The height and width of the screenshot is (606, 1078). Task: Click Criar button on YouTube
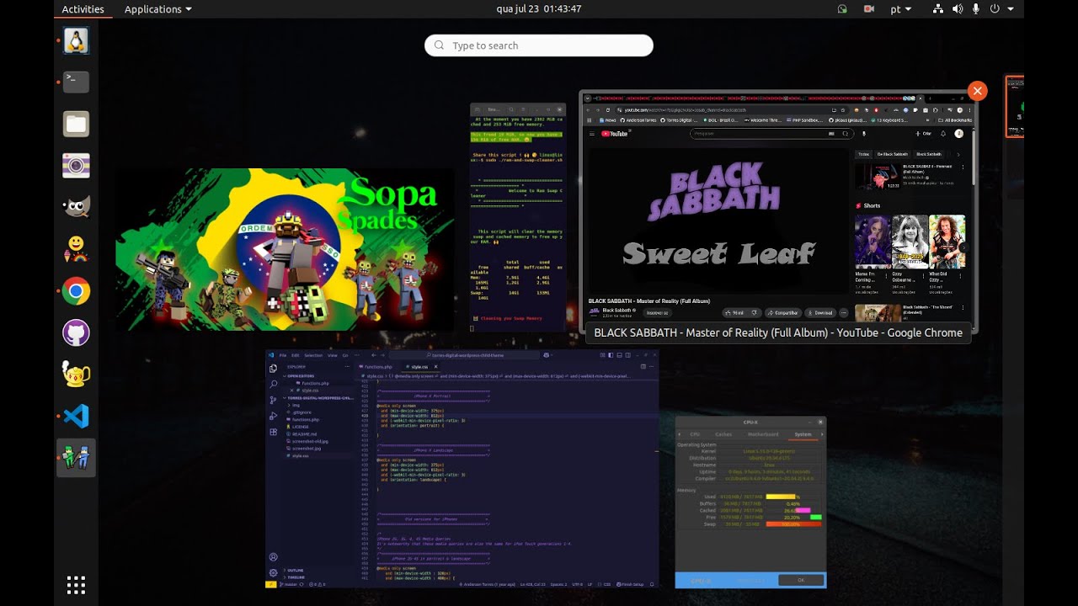click(925, 133)
